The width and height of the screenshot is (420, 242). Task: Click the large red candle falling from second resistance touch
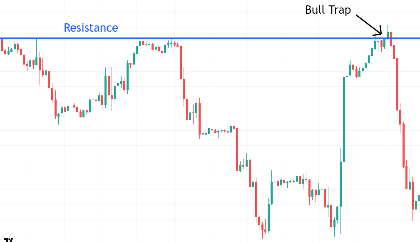point(181,62)
